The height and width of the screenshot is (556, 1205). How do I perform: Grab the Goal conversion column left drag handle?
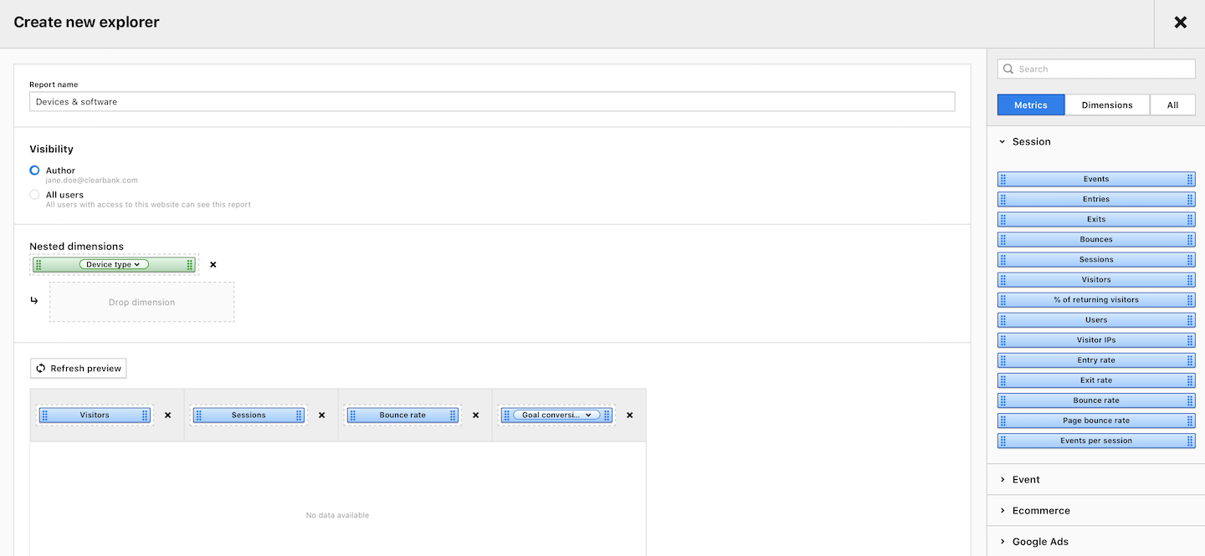click(x=506, y=415)
